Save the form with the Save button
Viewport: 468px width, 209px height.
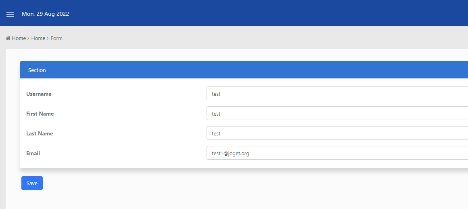(x=32, y=183)
